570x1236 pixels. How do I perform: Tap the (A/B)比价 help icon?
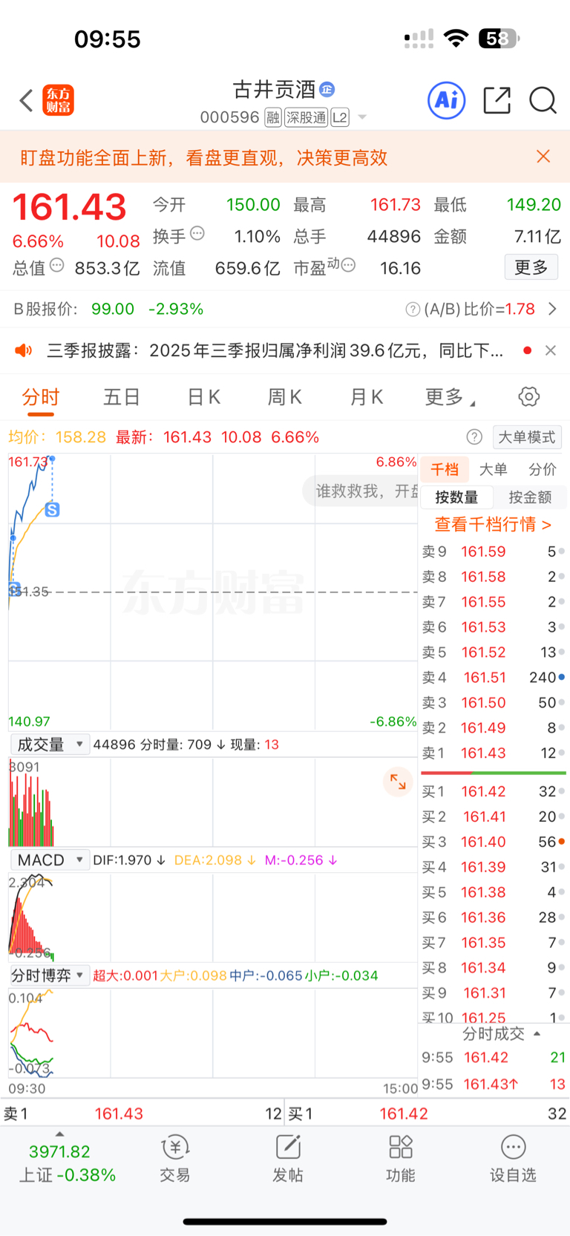click(413, 310)
